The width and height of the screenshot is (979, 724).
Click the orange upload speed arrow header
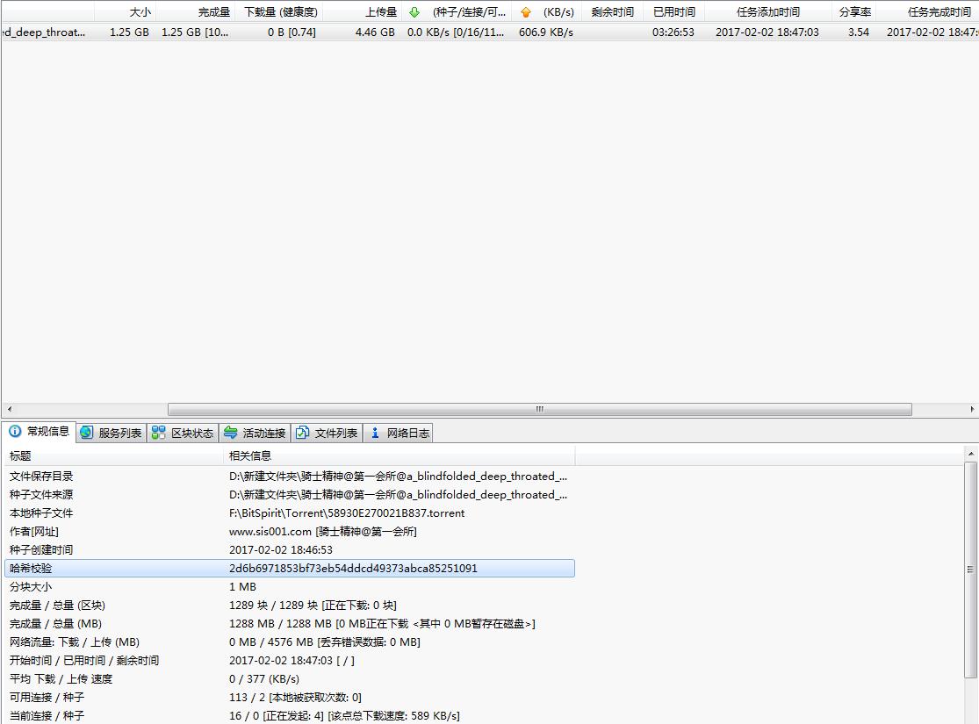tap(525, 12)
